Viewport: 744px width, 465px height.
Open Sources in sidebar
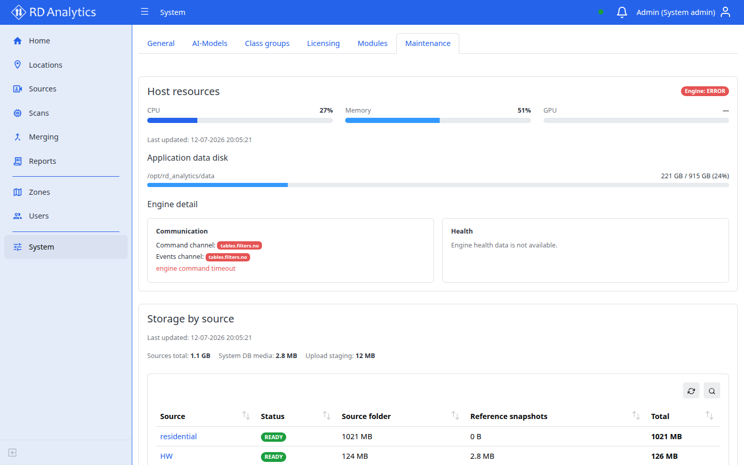(x=66, y=89)
